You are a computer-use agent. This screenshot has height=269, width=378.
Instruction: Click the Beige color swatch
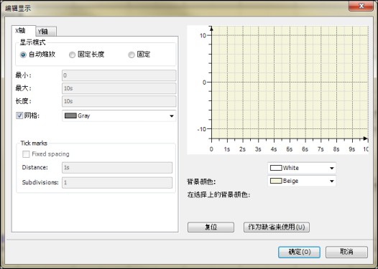(x=276, y=181)
